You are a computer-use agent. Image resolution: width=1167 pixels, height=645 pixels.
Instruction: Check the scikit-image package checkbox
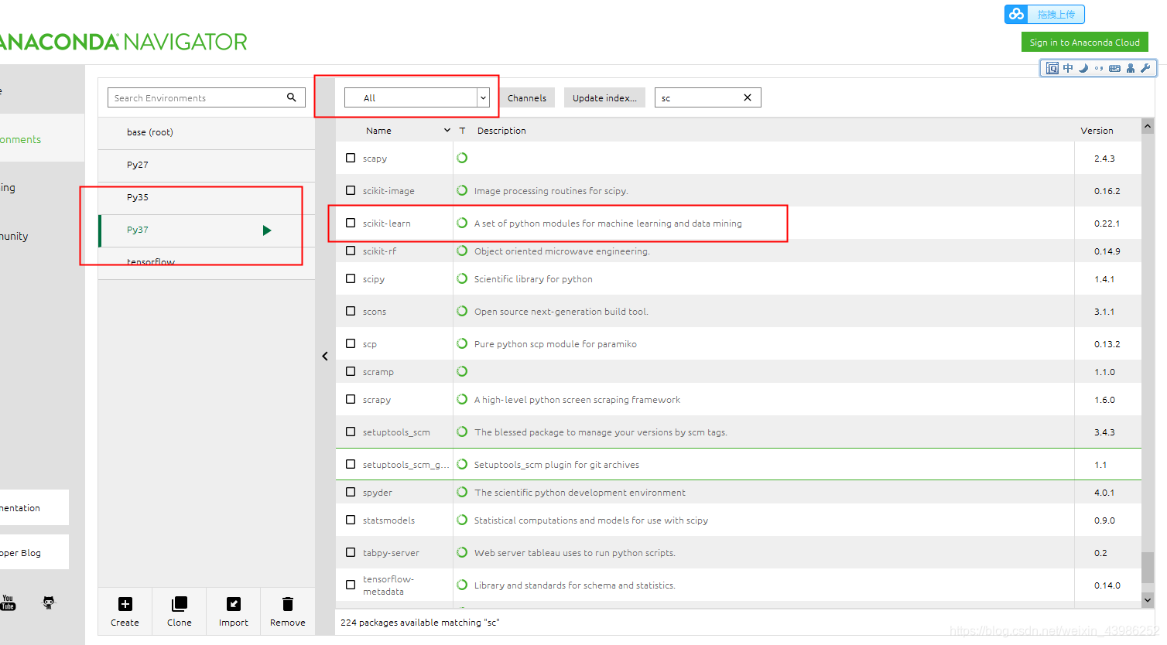click(351, 190)
